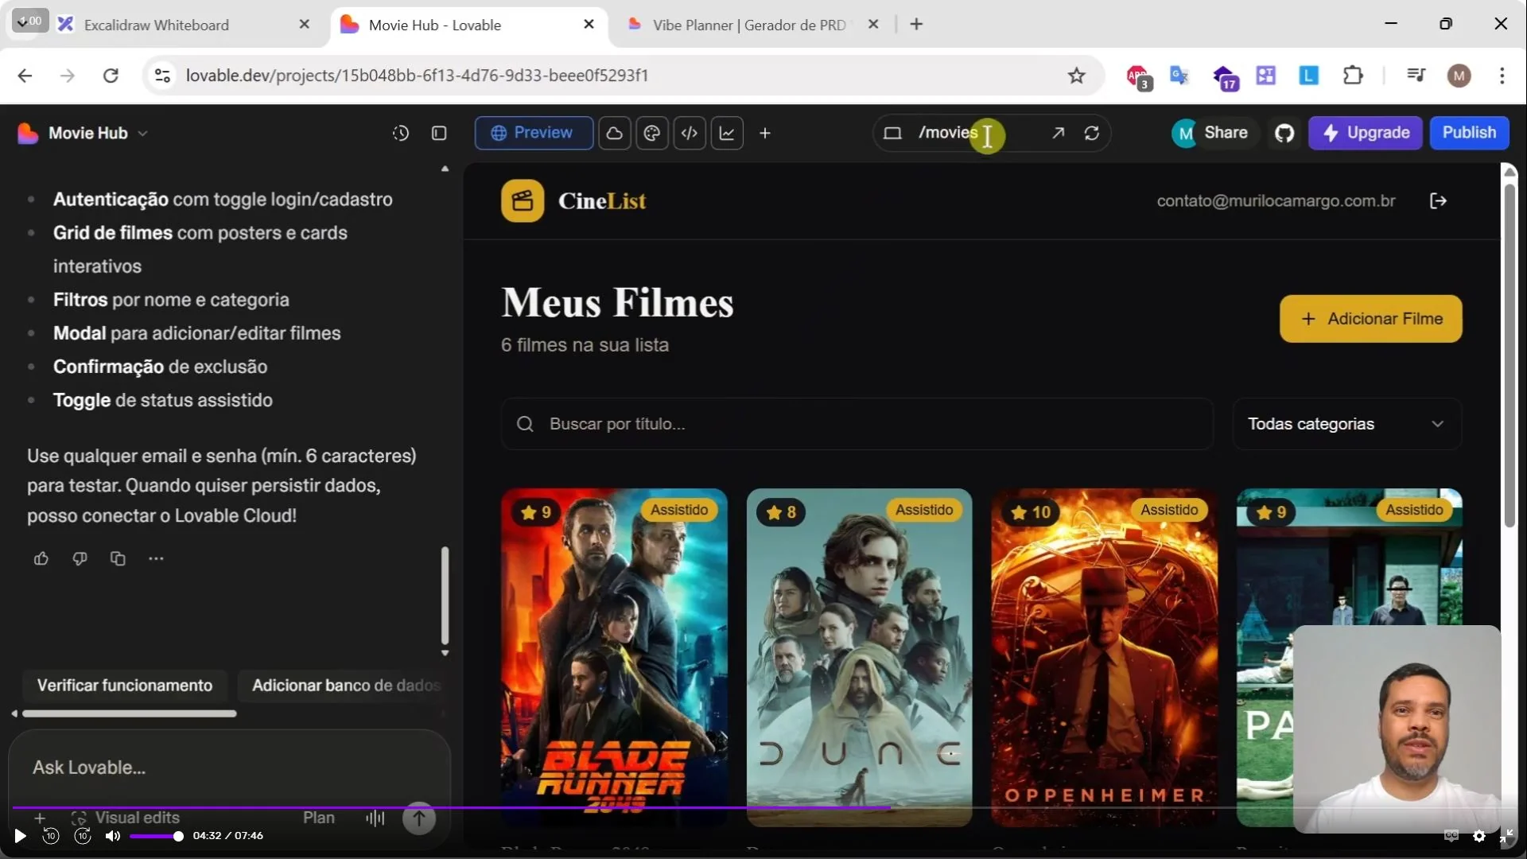1527x859 pixels.
Task: Bookmark this page with star icon
Action: coord(1076,76)
